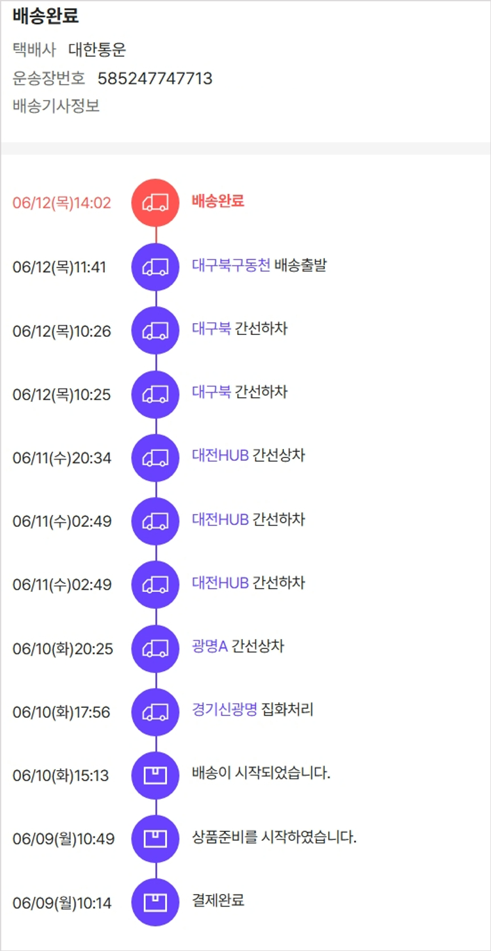Image resolution: width=491 pixels, height=951 pixels.
Task: Click truck icon beside 경기신광명 집화처리
Action: pyautogui.click(x=155, y=712)
